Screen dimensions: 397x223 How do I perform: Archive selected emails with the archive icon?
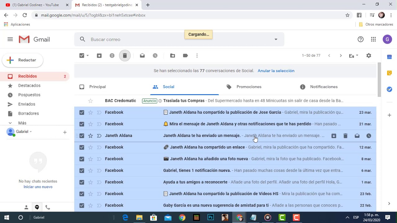pos(99,55)
